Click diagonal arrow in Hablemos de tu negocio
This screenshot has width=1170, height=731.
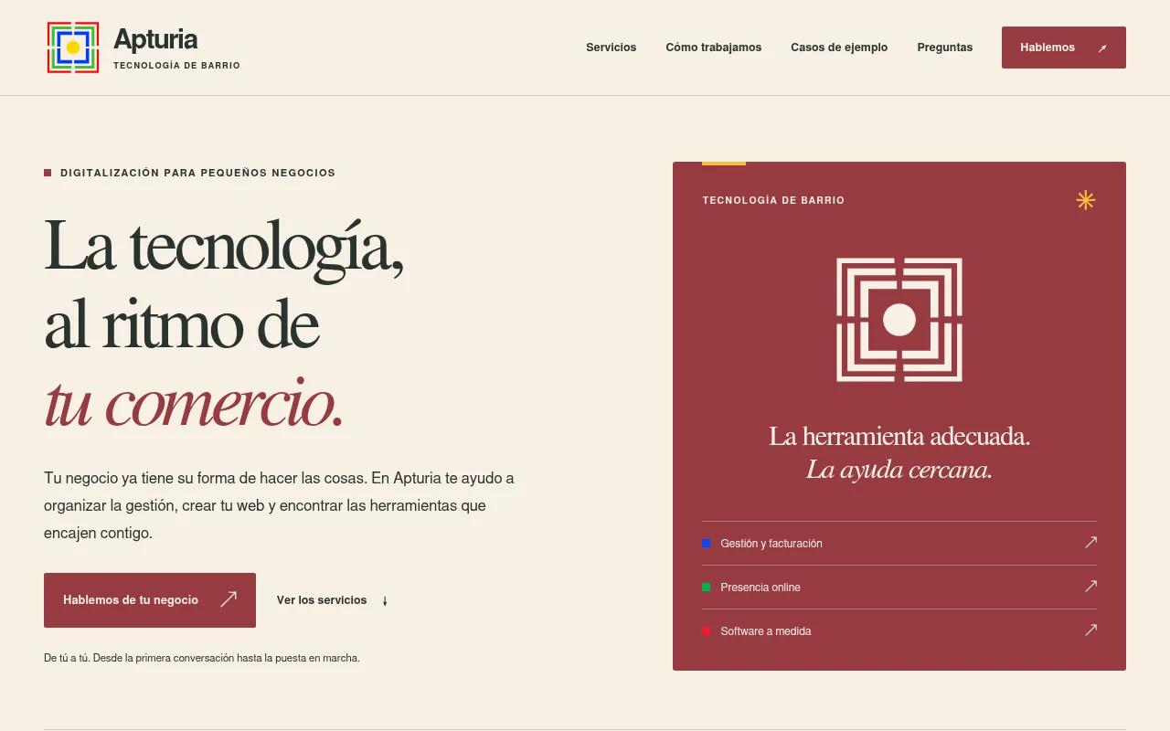(x=229, y=599)
